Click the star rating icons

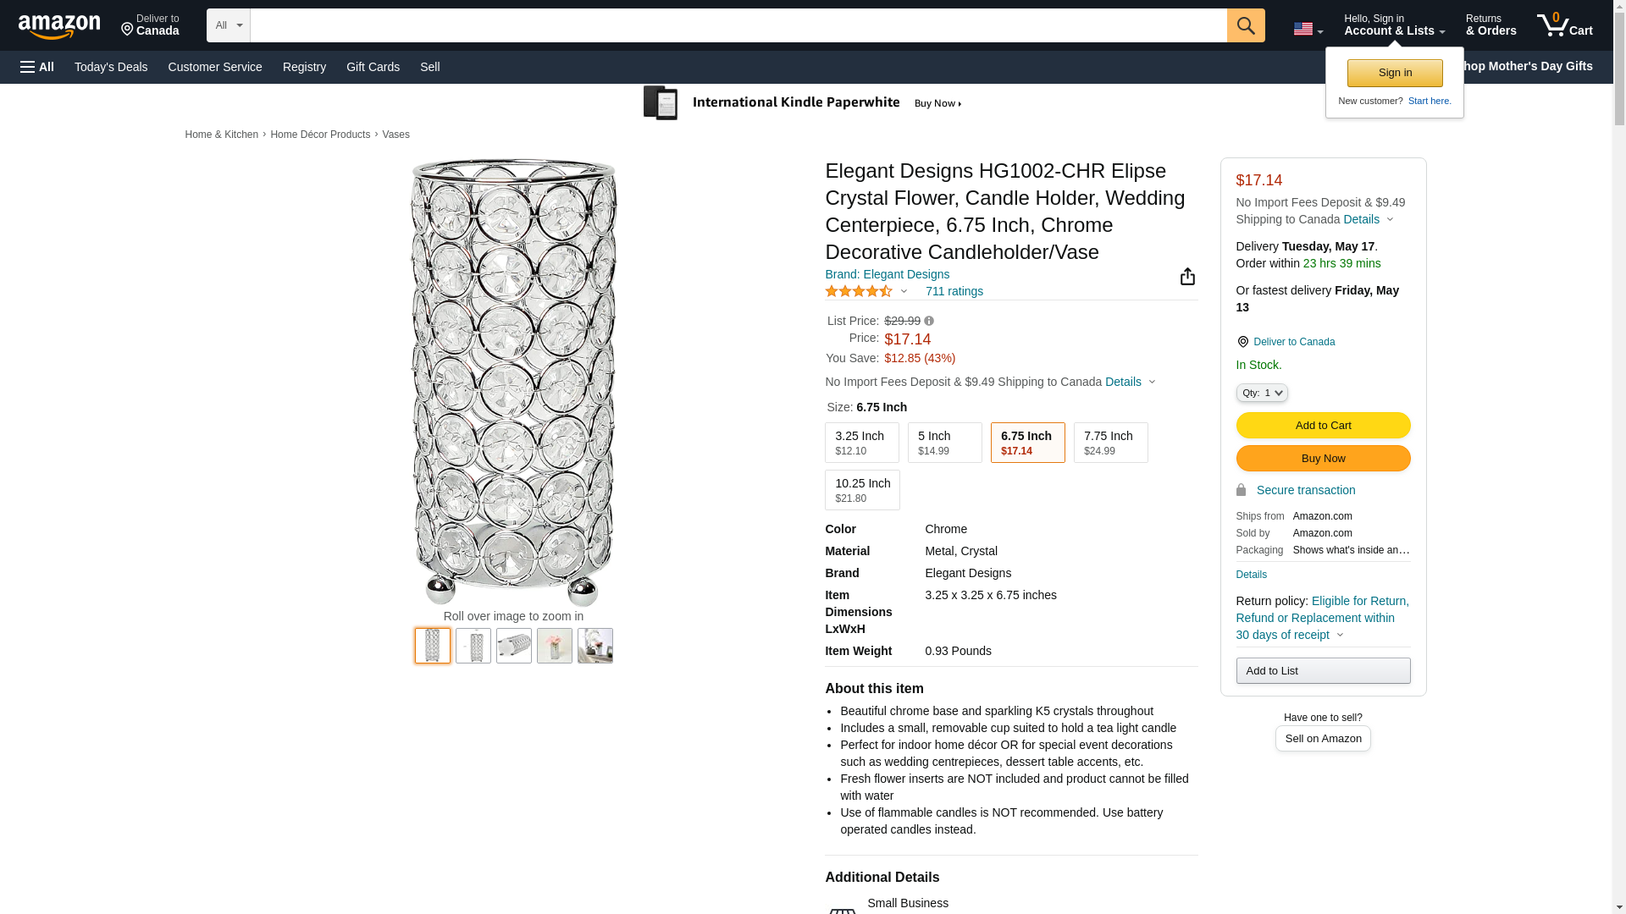[859, 291]
